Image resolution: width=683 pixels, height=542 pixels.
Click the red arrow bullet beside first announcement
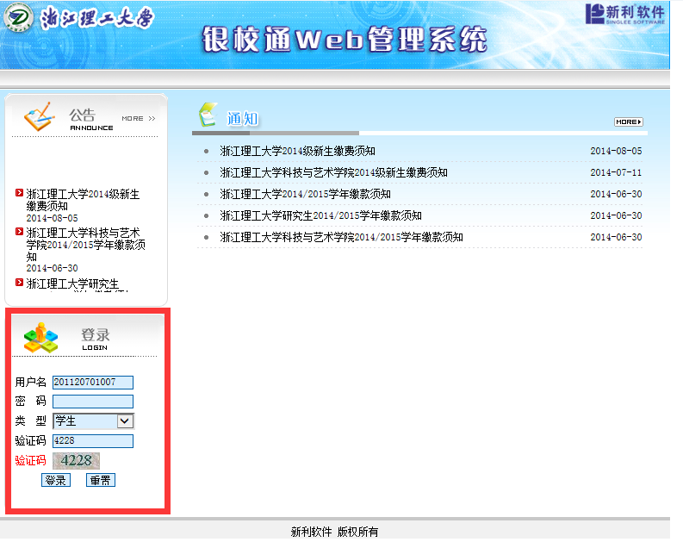[20, 193]
